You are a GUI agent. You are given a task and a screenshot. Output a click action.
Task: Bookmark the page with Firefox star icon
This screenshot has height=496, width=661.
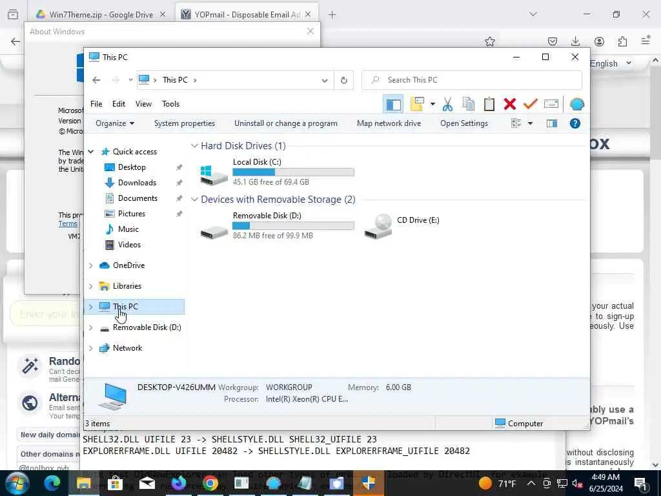pos(489,41)
